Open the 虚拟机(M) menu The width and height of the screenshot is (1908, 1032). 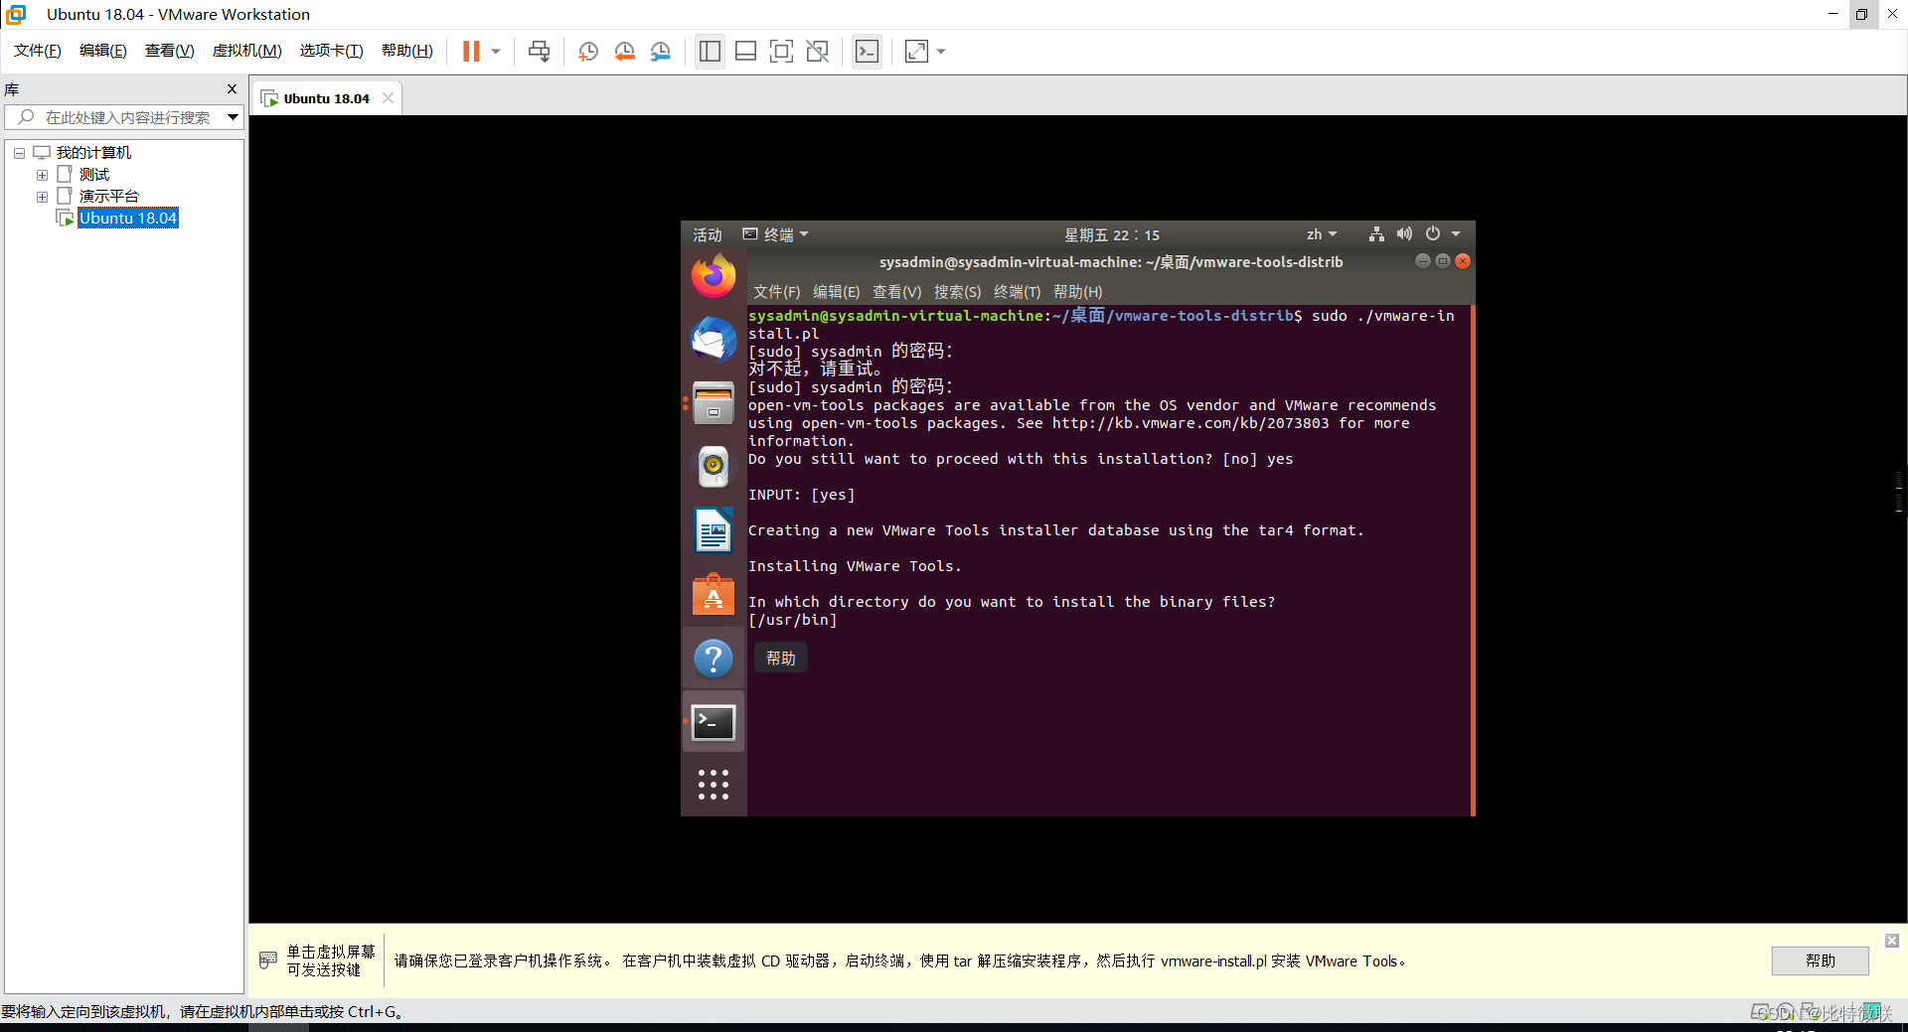click(246, 51)
